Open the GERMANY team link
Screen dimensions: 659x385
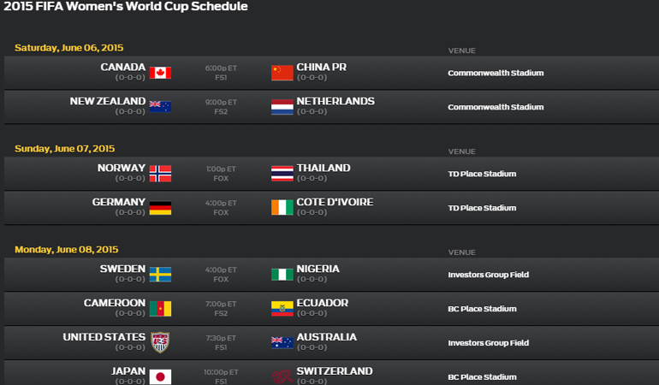point(118,202)
